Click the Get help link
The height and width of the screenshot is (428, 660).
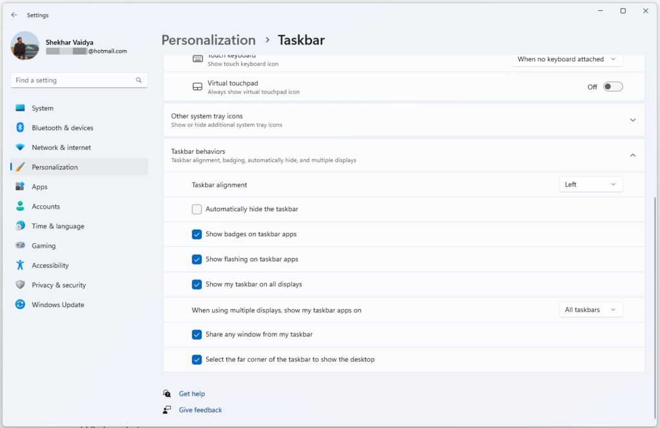tap(191, 394)
